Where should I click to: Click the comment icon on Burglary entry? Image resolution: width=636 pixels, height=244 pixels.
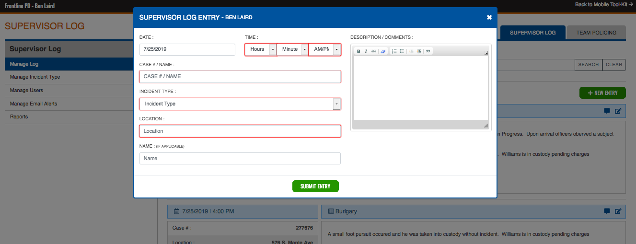pyautogui.click(x=607, y=211)
